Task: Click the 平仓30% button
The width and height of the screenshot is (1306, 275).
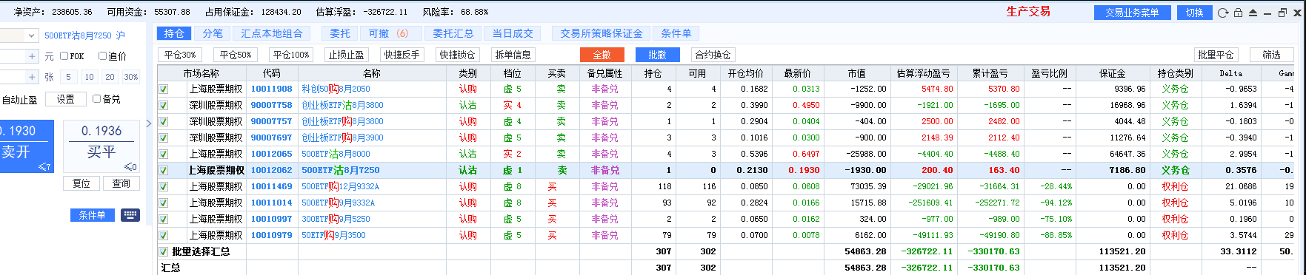Action: tap(180, 55)
